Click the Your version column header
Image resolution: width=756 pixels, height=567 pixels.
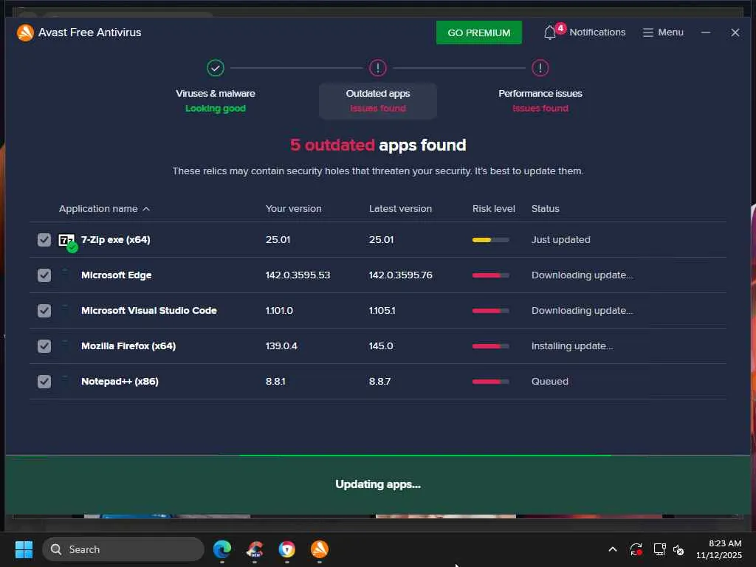[293, 209]
